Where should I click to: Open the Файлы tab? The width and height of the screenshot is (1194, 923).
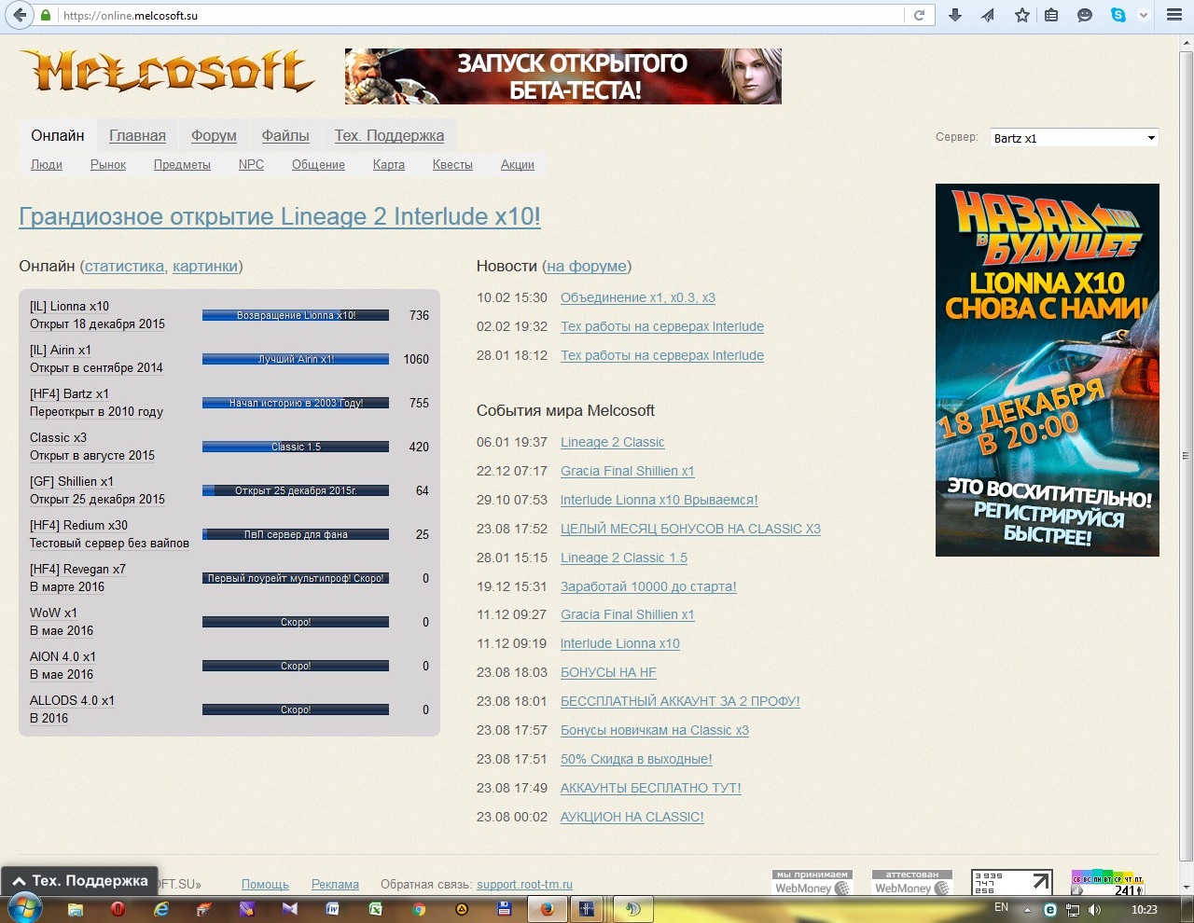(x=285, y=136)
